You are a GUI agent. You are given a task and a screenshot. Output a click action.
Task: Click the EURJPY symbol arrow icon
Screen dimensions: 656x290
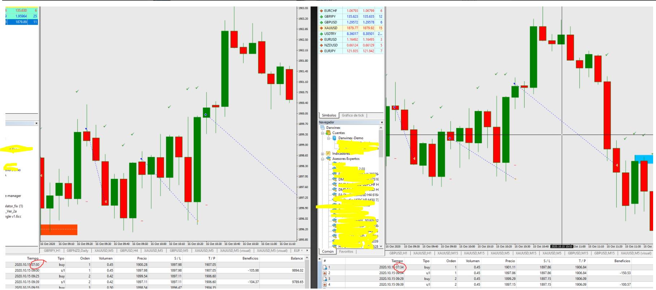coord(321,51)
